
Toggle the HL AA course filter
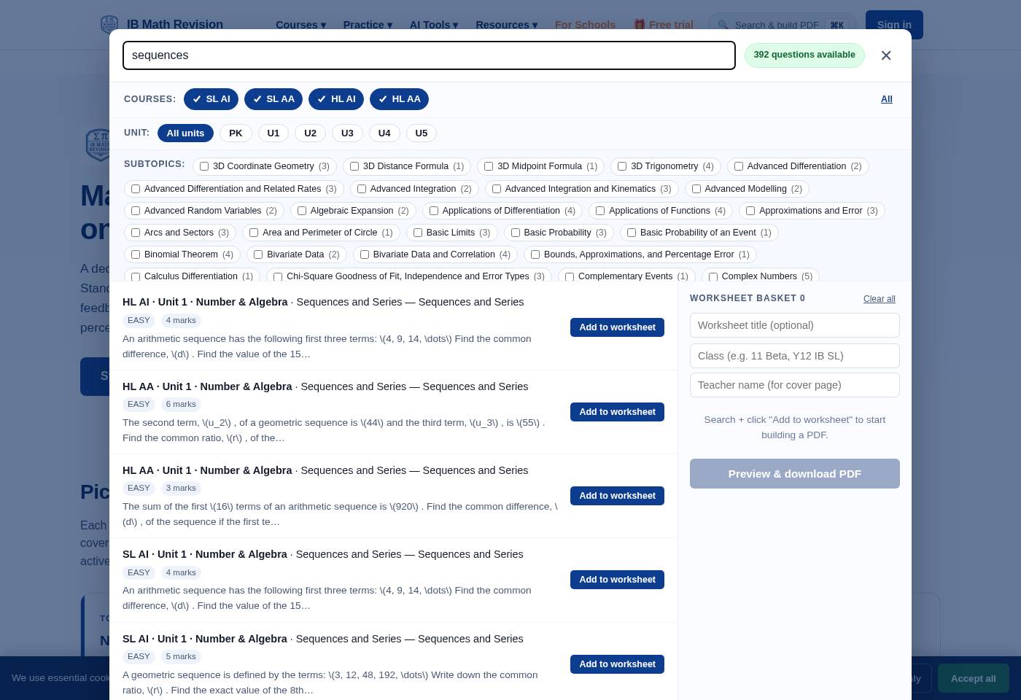399,99
